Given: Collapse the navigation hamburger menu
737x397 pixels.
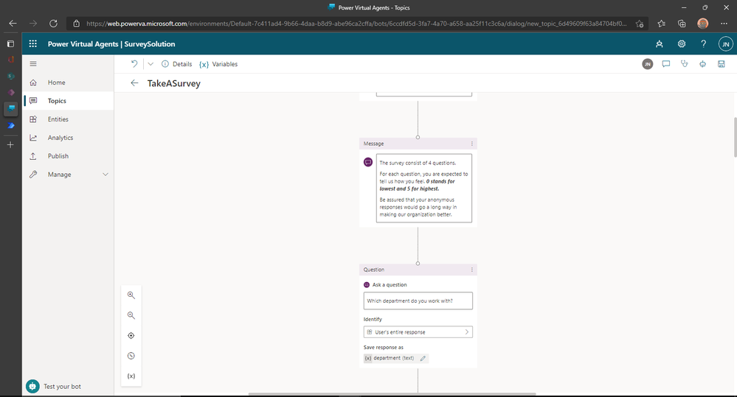Looking at the screenshot, I should pyautogui.click(x=33, y=64).
